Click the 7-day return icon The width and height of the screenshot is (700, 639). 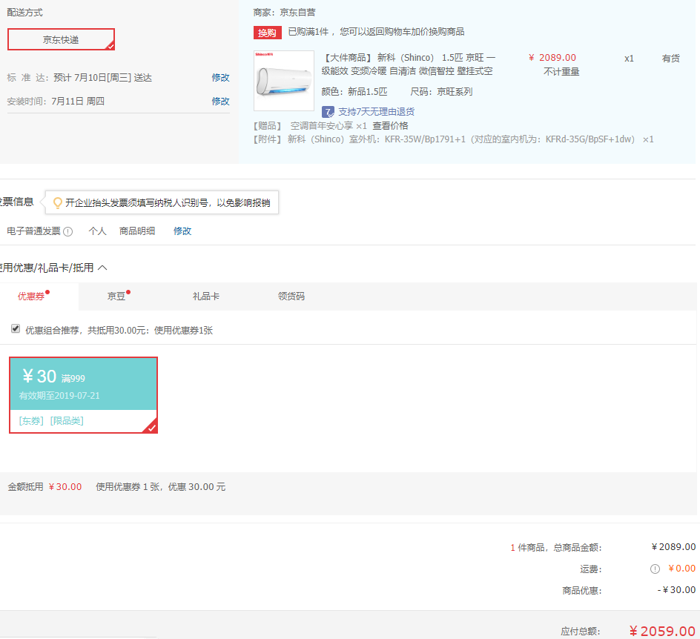pos(328,111)
